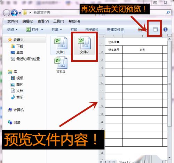Viewport: 174px width, 163px height.
Task: Click the Excel 打开 toolbar button
Action: (32, 30)
